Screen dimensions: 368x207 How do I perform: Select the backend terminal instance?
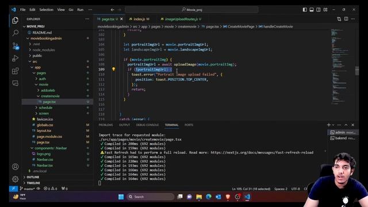click(x=343, y=138)
